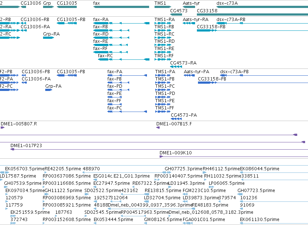Open the CG4573 gene label

[179, 11]
